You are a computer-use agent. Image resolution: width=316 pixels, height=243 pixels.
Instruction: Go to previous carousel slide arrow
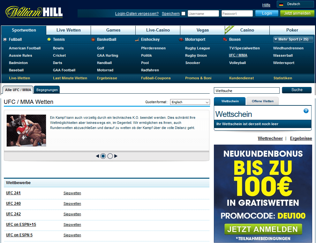(x=98, y=156)
